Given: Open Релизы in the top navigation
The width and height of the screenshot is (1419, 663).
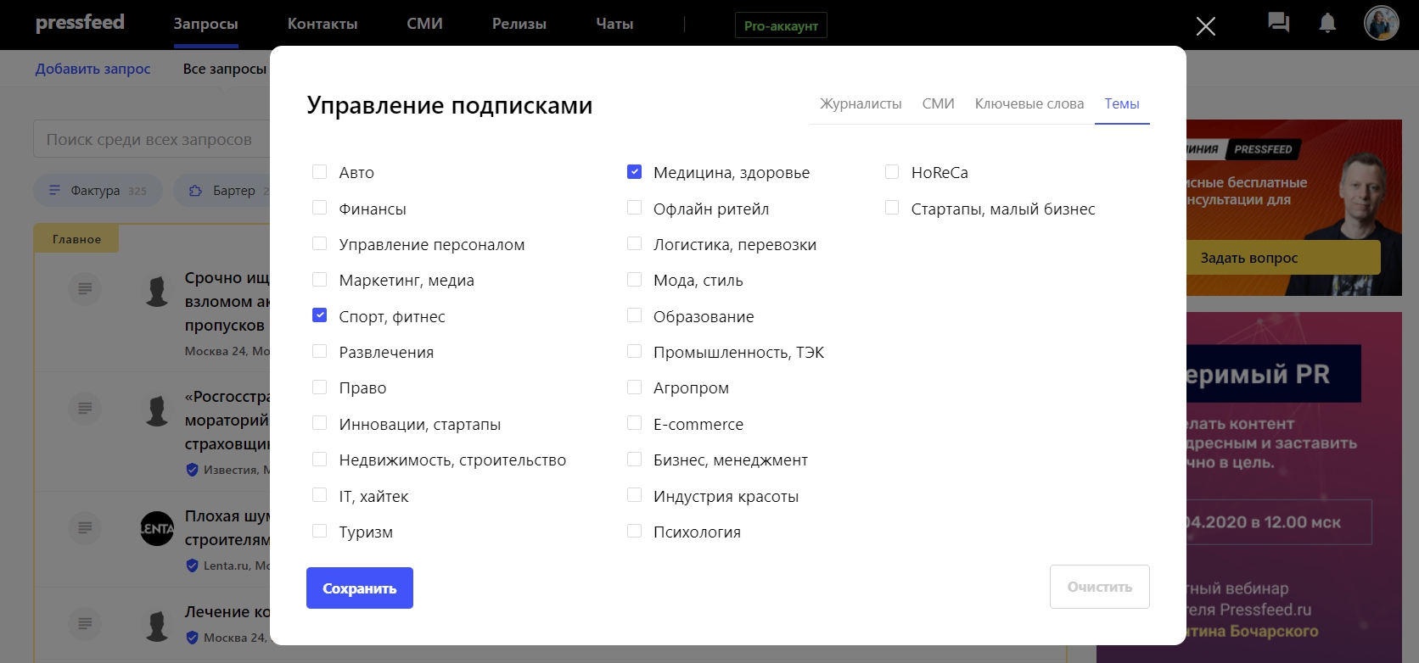Looking at the screenshot, I should pyautogui.click(x=519, y=24).
